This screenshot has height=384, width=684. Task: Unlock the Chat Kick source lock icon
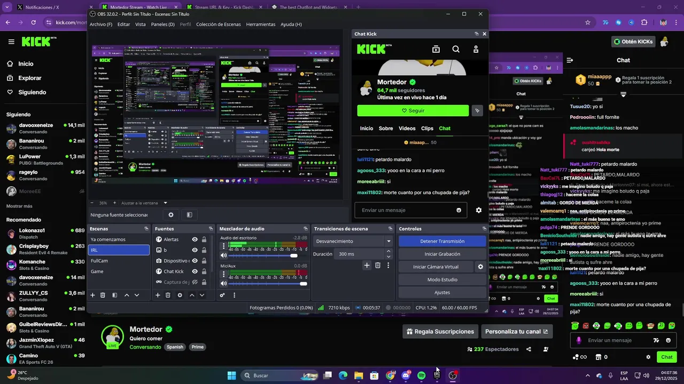point(204,271)
